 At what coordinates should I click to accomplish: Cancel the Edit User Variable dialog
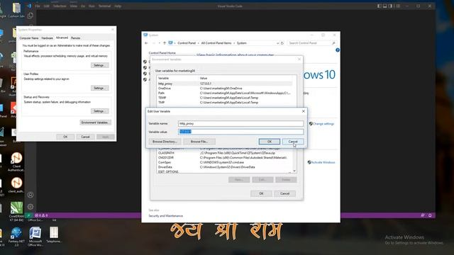293,142
